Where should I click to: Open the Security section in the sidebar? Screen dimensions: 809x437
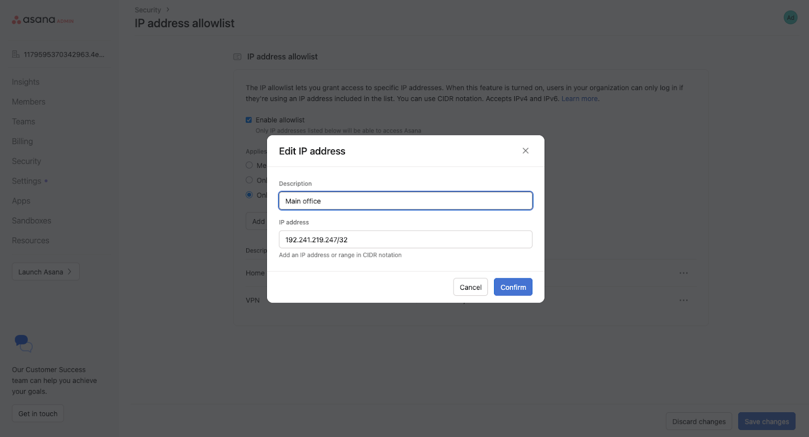pos(26,161)
